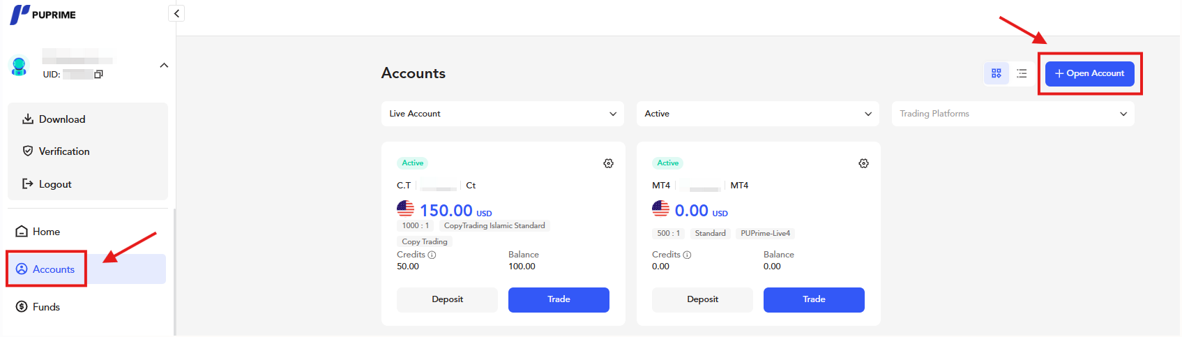Open the Live Account dropdown
This screenshot has height=337, width=1182.
click(x=503, y=114)
